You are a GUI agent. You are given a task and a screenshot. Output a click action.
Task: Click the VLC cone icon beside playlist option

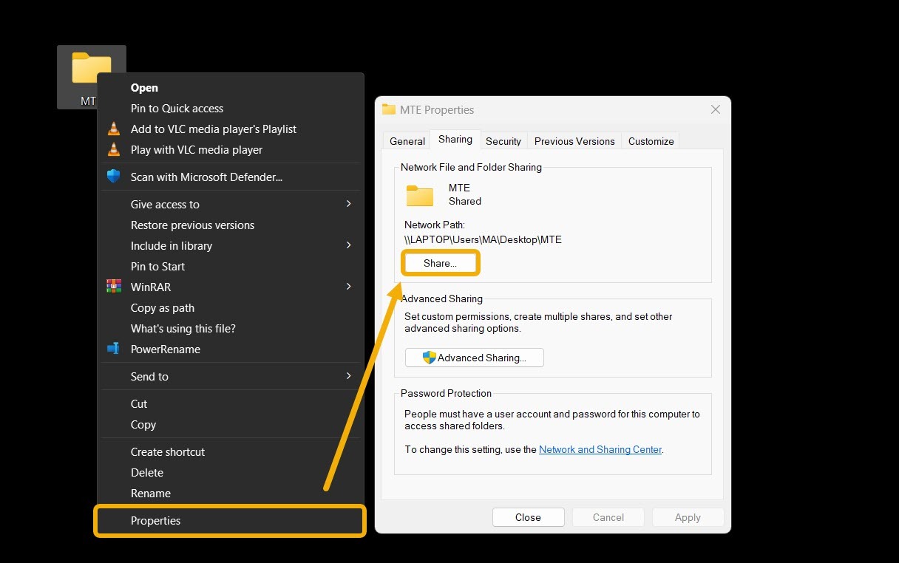[x=115, y=129]
